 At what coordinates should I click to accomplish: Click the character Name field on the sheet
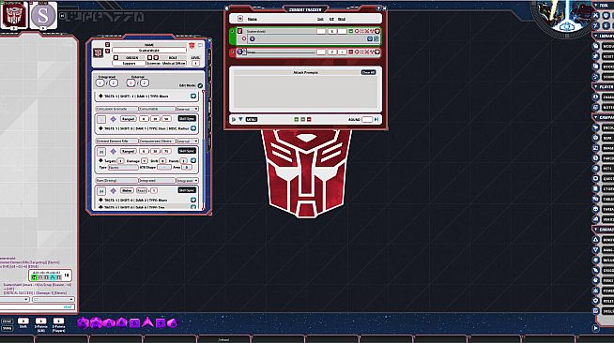click(149, 51)
